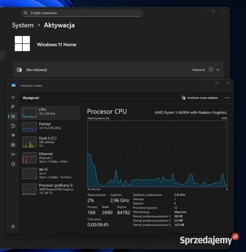Select Dysk 0 (C:) performance entry
Viewport: 246px width, 252px height.
(50, 142)
